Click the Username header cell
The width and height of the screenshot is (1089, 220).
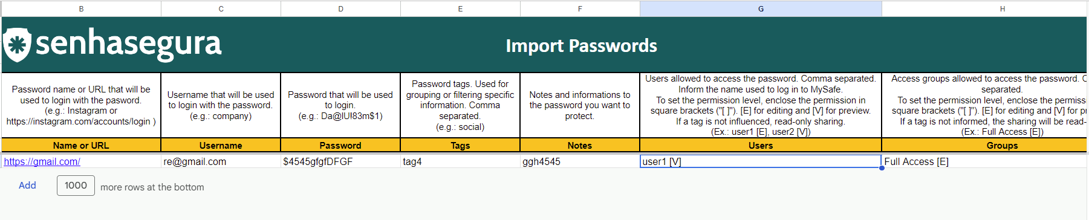(221, 145)
